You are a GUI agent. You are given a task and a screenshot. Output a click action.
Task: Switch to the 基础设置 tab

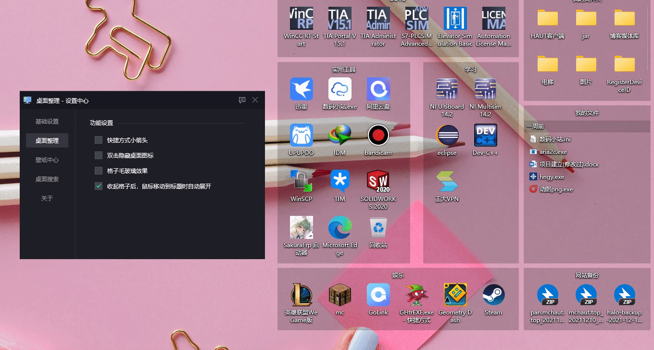click(47, 121)
